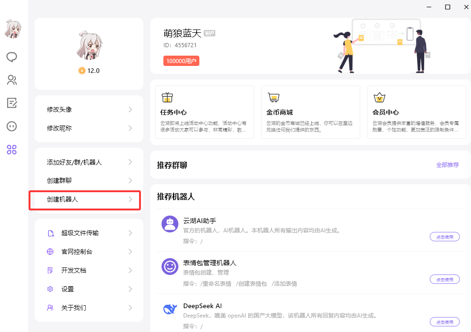Open the chat messages sidebar icon
This screenshot has width=471, height=332.
[x=12, y=57]
